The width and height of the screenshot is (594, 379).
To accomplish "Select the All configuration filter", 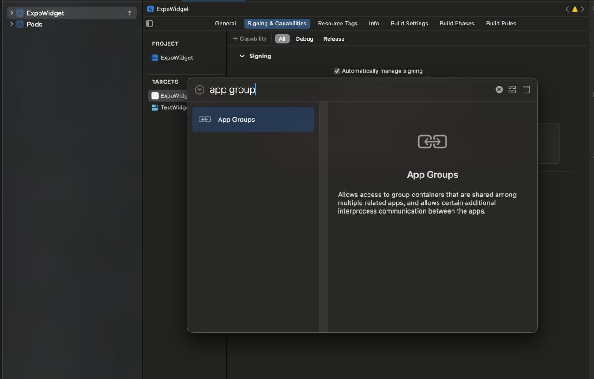I will coord(282,39).
